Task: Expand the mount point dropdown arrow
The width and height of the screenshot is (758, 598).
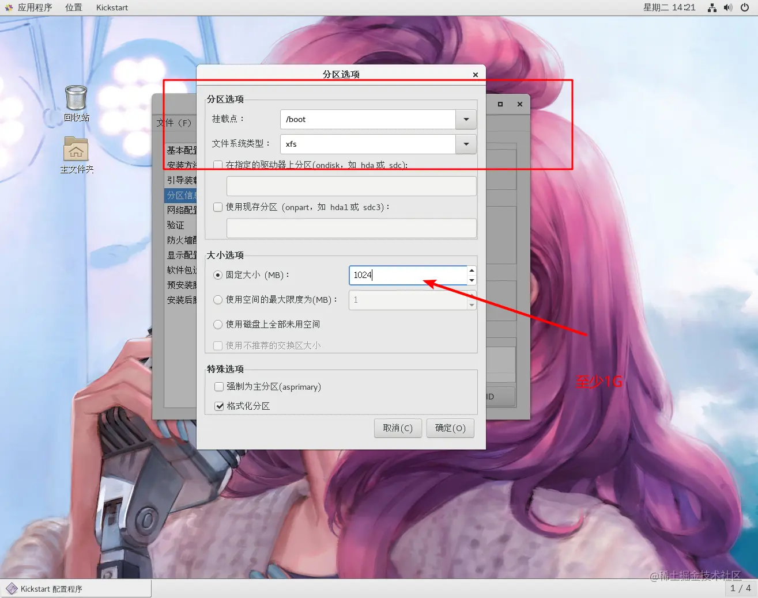Action: pos(466,119)
